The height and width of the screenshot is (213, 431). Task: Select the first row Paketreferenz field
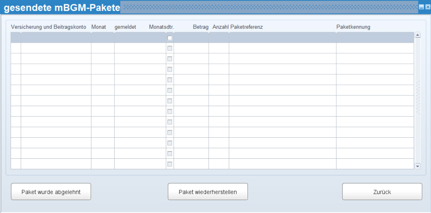pyautogui.click(x=283, y=37)
